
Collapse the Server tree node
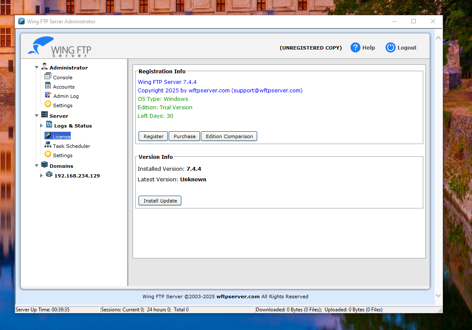(37, 116)
